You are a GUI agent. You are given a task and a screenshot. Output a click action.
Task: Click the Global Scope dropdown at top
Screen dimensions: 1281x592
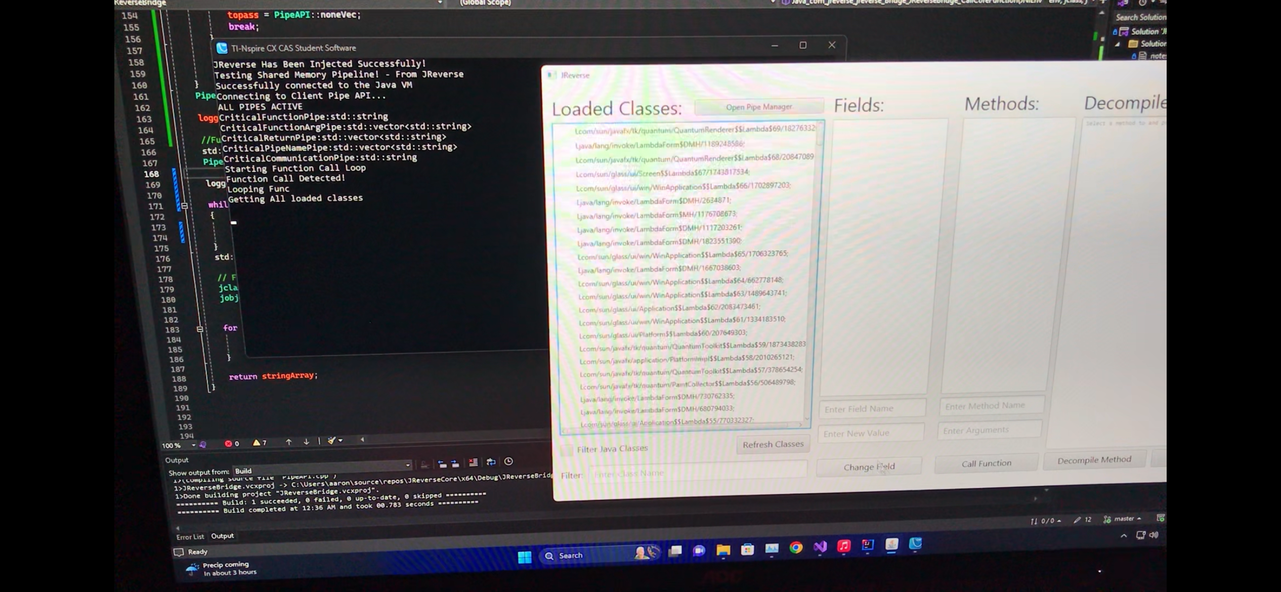485,3
